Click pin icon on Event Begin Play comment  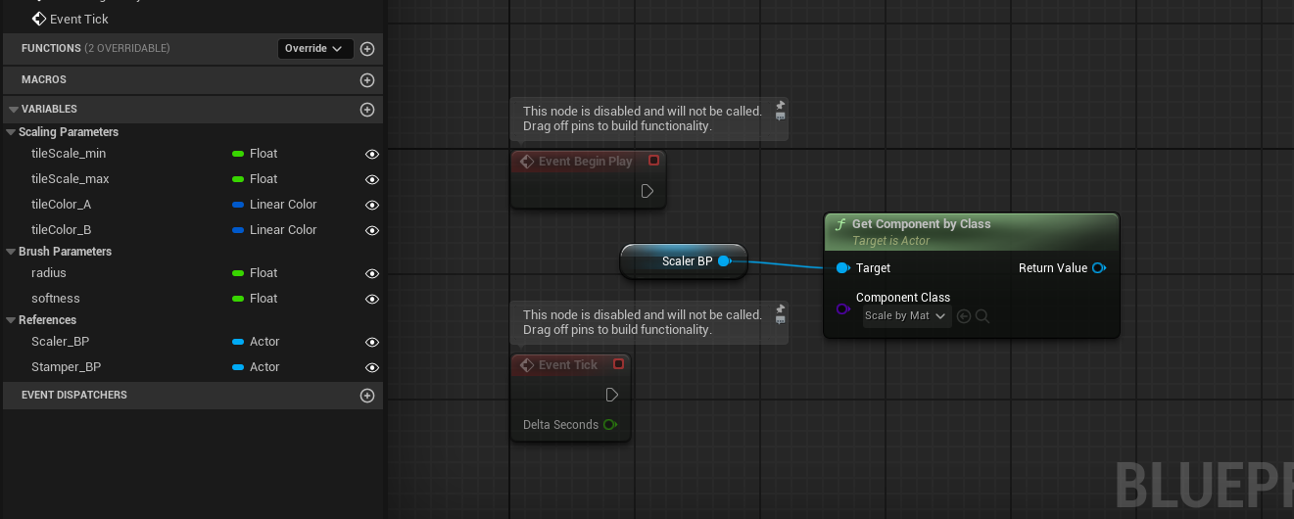780,105
